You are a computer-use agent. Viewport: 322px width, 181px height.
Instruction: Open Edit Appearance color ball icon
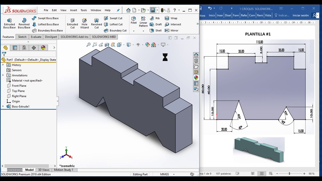[147, 45]
